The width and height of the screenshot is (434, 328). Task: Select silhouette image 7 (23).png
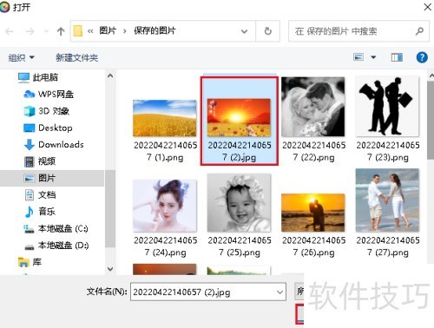pos(387,120)
